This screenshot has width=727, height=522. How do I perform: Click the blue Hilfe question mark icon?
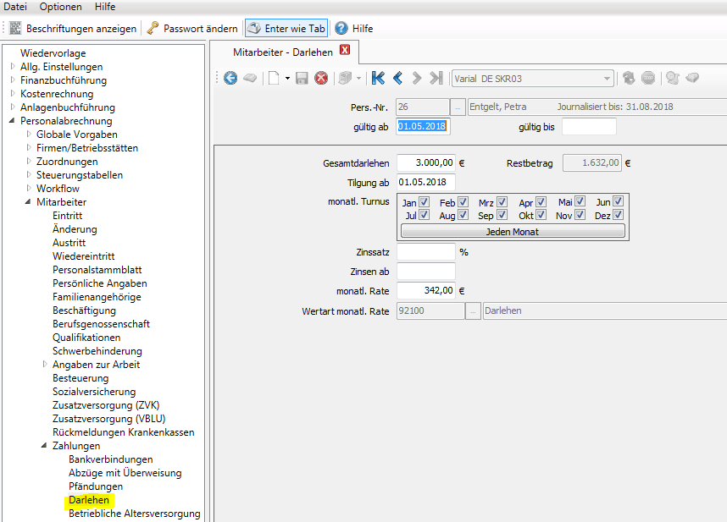[x=341, y=28]
